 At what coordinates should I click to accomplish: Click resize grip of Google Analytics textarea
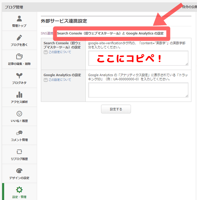[187, 96]
